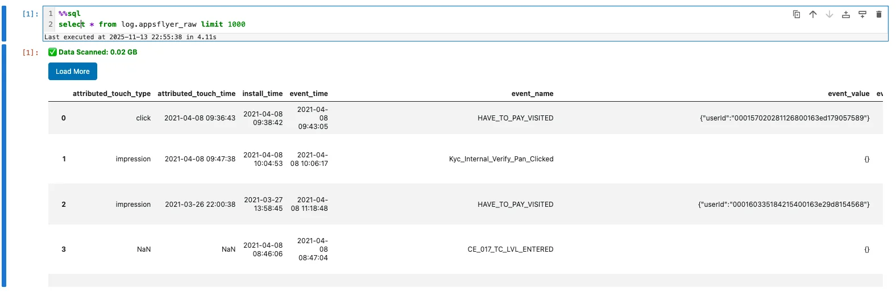This screenshot has height=300, width=896.
Task: Move the cell down
Action: 829,14
